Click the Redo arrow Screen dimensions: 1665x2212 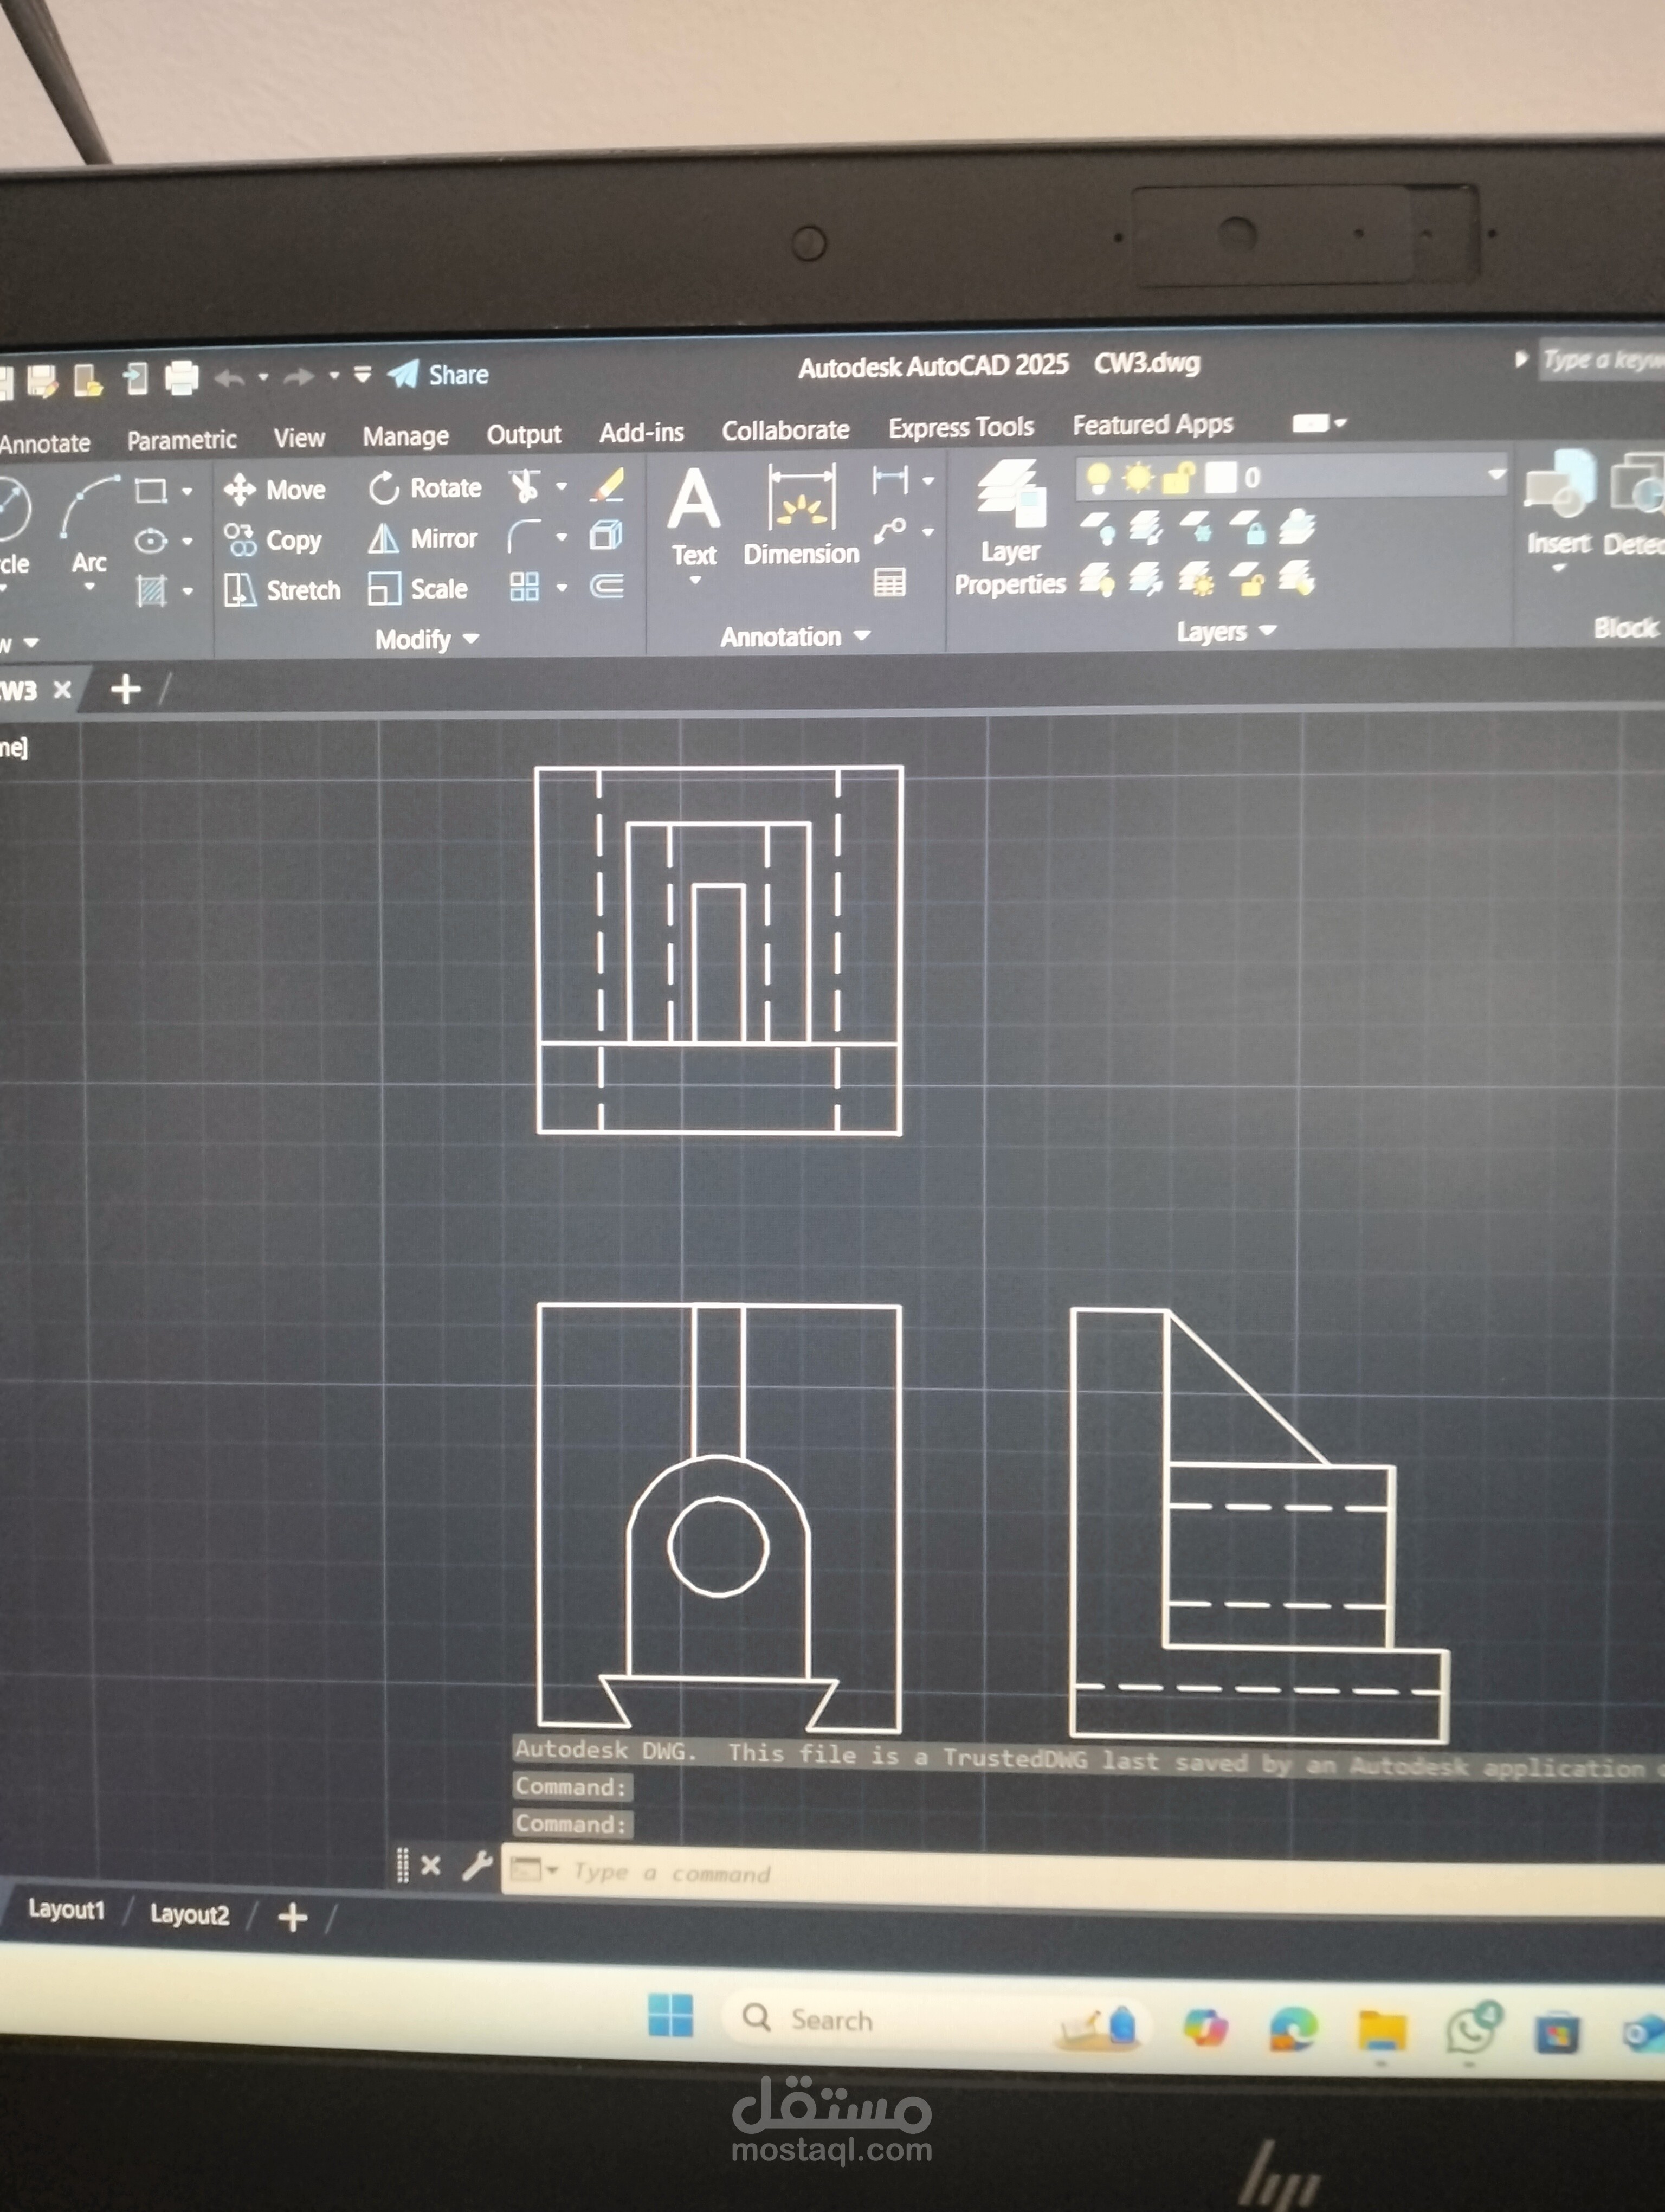click(299, 377)
